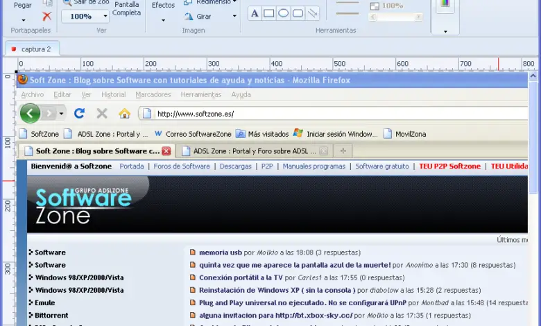
Task: Select the Rounded Rectangle shape tool
Action: tap(298, 13)
